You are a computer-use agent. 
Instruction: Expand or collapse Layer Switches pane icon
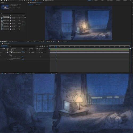point(1,73)
